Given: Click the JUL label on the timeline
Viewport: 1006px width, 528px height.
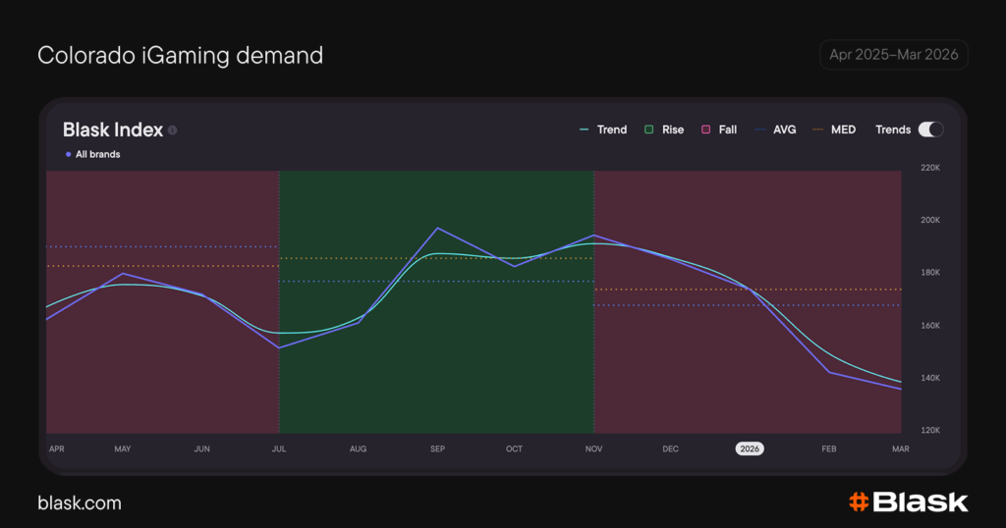Looking at the screenshot, I should (279, 449).
